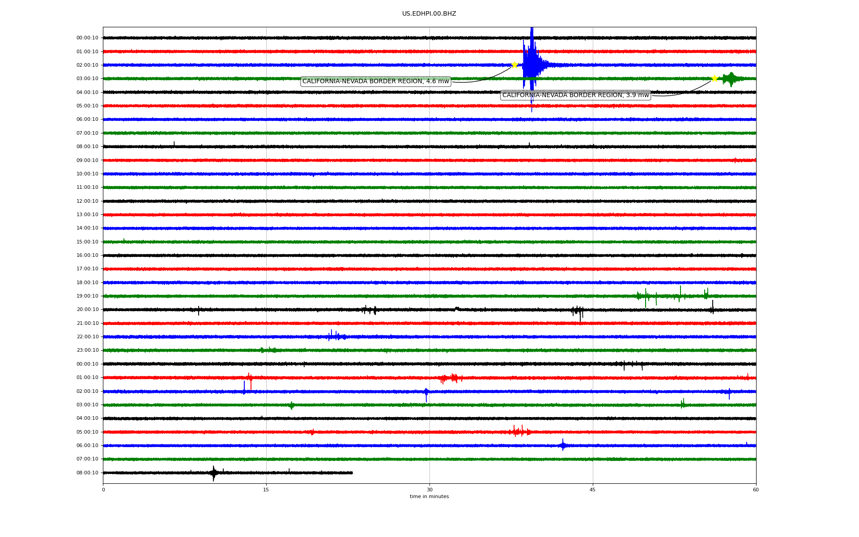This screenshot has height=537, width=859.
Task: Select the 20:00:10 trace time label
Action: tap(87, 310)
